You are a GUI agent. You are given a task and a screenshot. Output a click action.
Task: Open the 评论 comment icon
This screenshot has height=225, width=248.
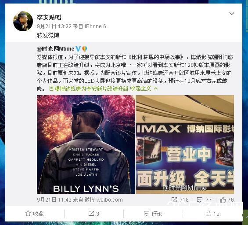coord(147,214)
